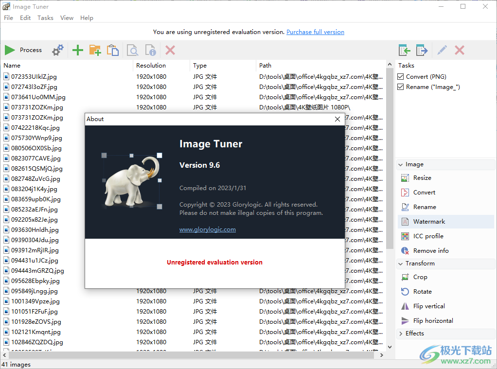This screenshot has height=369, width=497.
Task: Open the Tasks menu
Action: pyautogui.click(x=45, y=18)
